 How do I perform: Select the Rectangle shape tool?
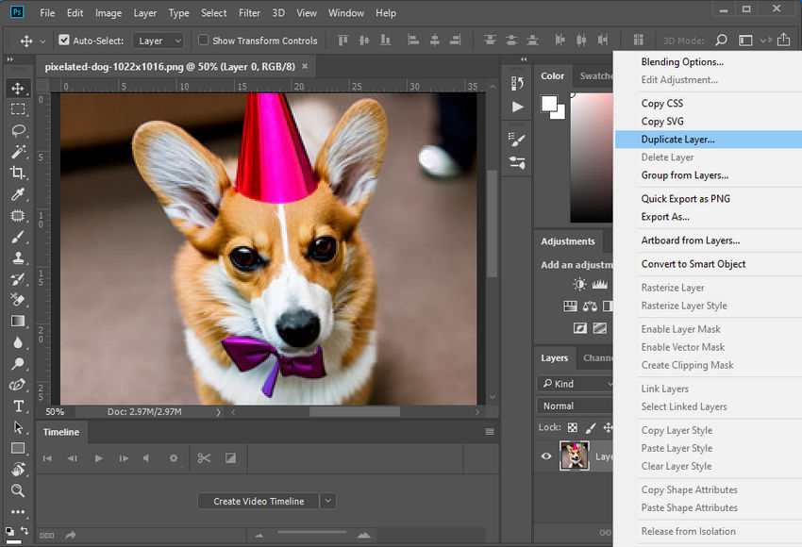[18, 448]
